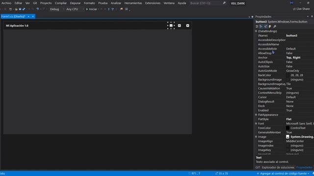Show Events with the lightning bolt icon
Image resolution: width=314 pixels, height=176 pixels.
270,26
